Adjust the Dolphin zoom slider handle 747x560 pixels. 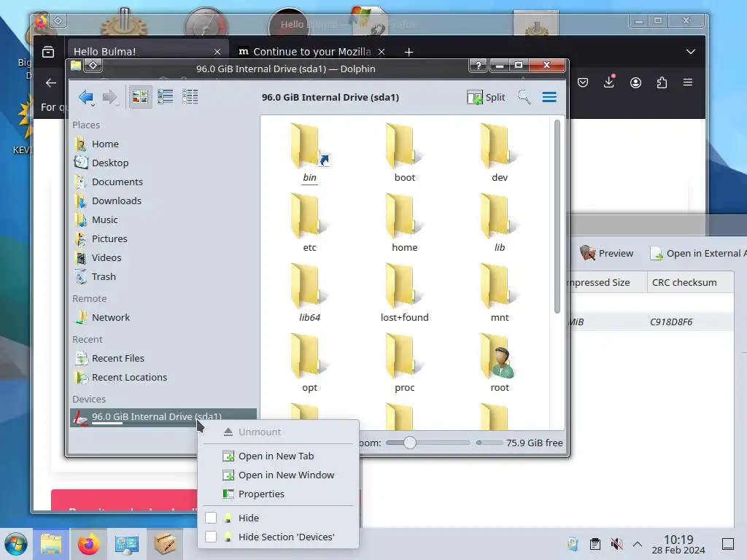[x=410, y=443]
